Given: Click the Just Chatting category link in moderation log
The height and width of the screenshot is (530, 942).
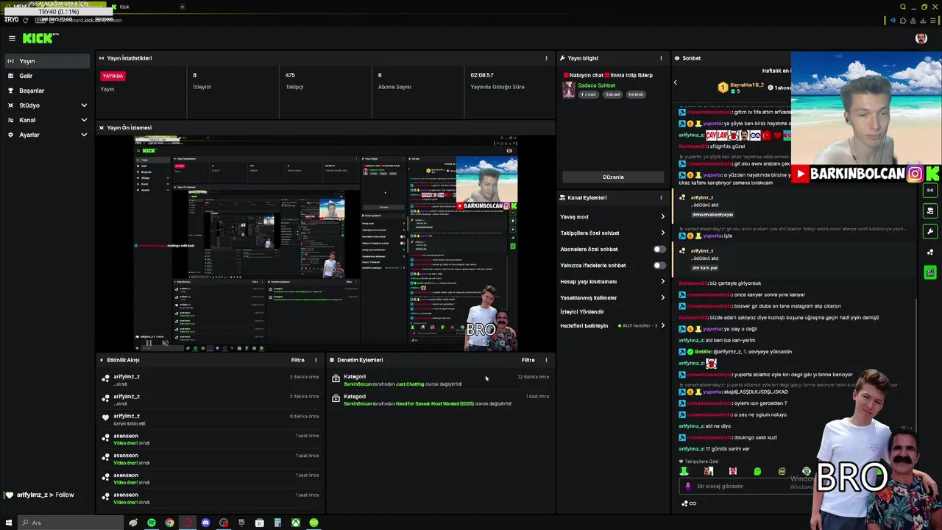Looking at the screenshot, I should (410, 384).
